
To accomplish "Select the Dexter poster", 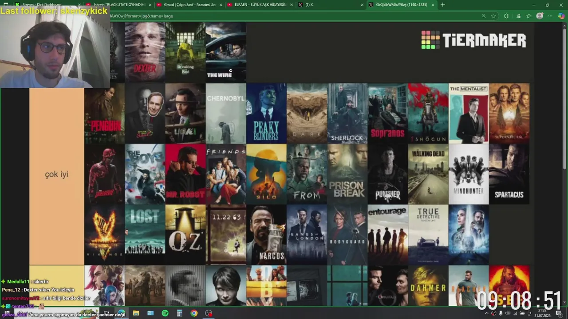I will 145,52.
